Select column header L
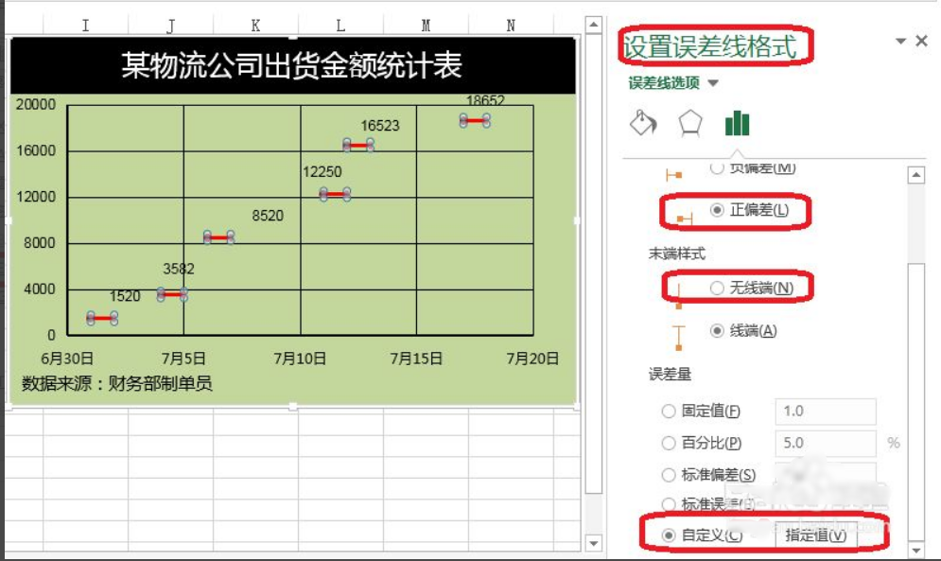The height and width of the screenshot is (561, 941). click(x=340, y=26)
